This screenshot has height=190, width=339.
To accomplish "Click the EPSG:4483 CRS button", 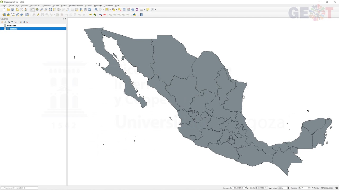I will pyautogui.click(x=327, y=188).
